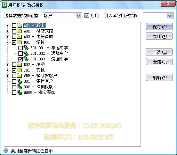Click the info icon in the status bar
The height and width of the screenshot is (155, 177).
click(x=6, y=150)
